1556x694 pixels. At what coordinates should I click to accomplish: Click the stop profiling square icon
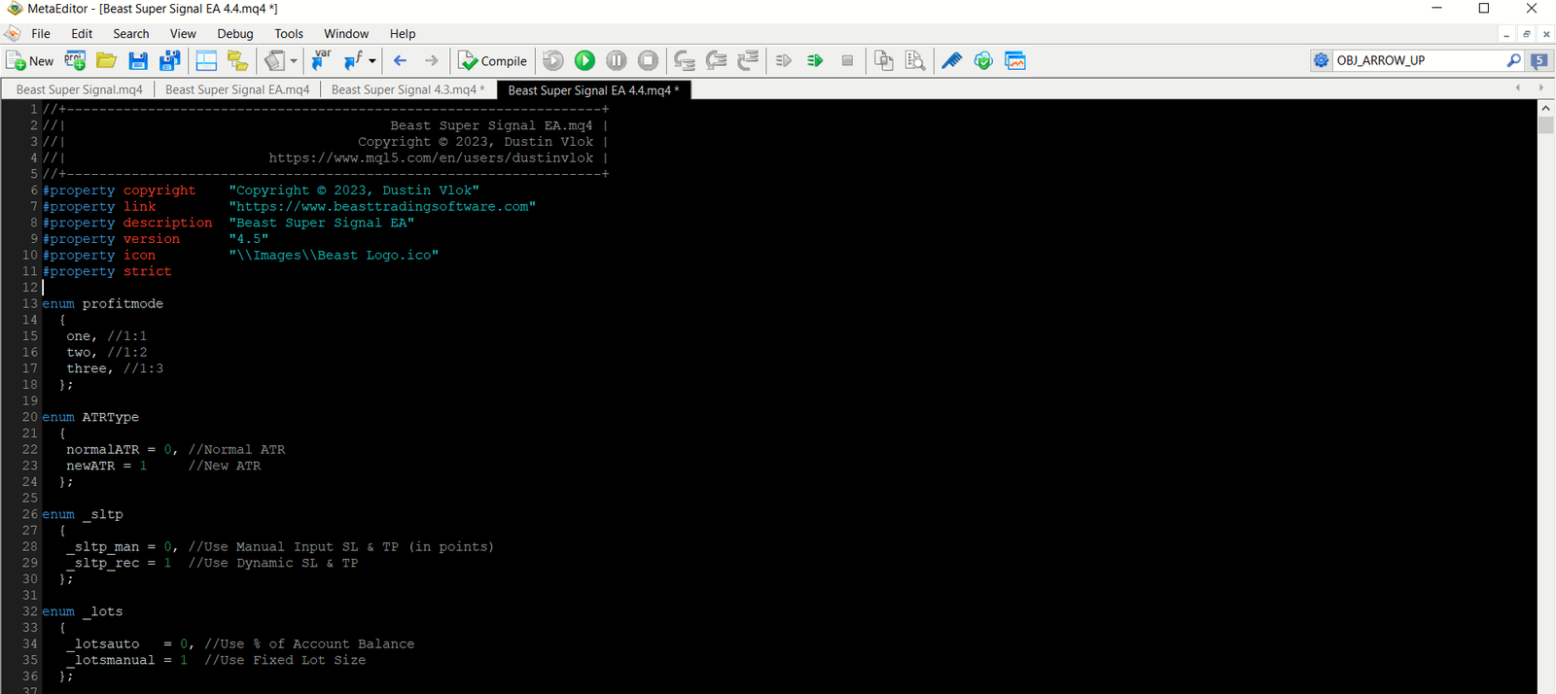[847, 60]
